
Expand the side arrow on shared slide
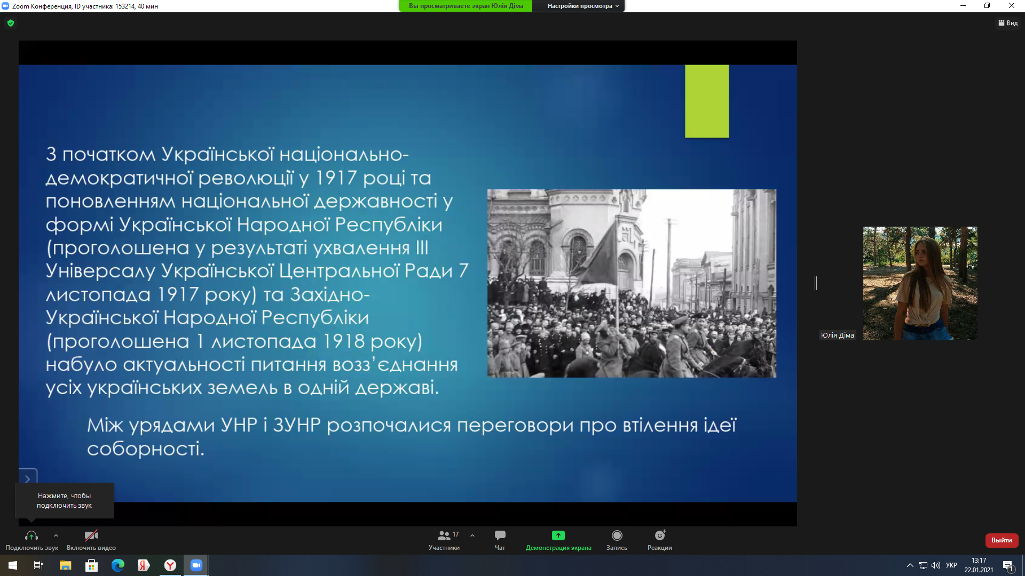click(x=28, y=478)
